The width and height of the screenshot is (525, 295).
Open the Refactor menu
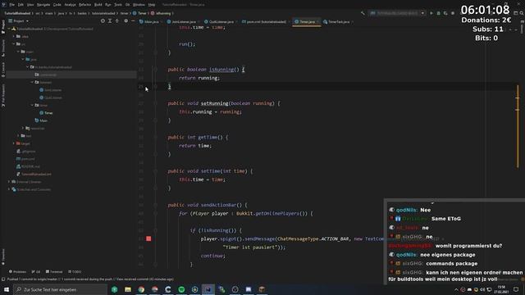coord(84,5)
